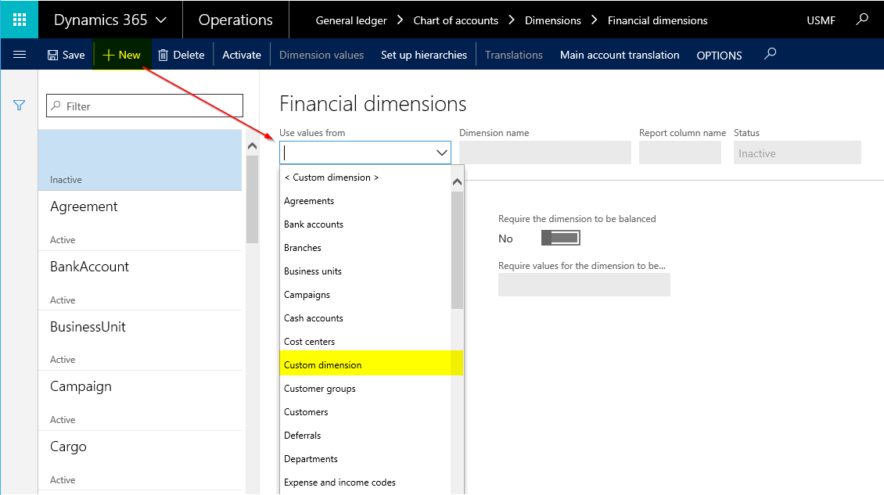884x495 pixels.
Task: Select the BankAccount dimension in the list
Action: pos(140,281)
